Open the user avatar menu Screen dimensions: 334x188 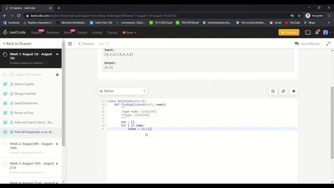pyautogui.click(x=327, y=32)
